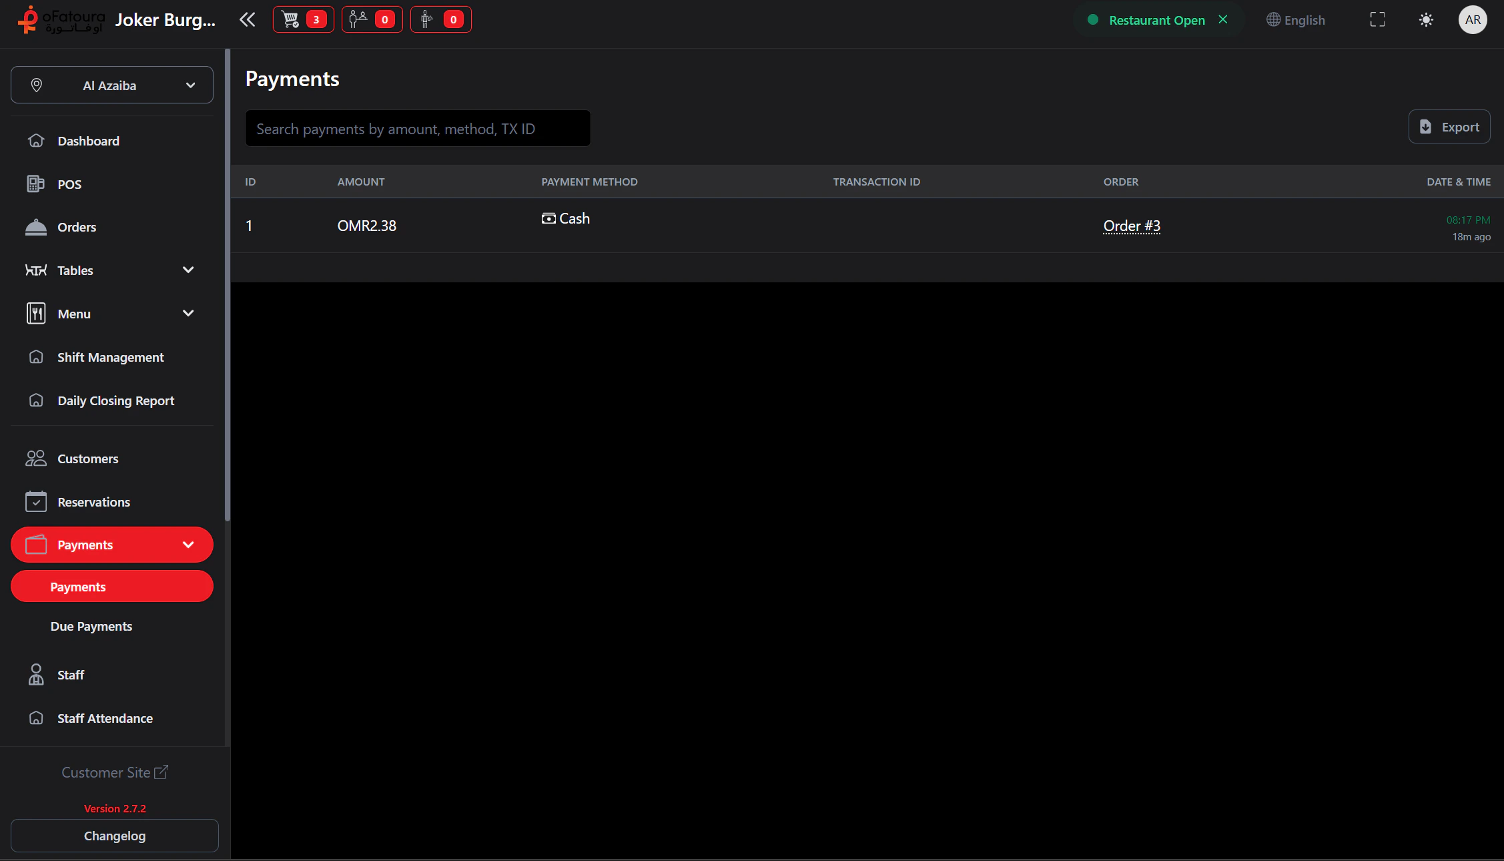Select Due Payments submenu item
Image resolution: width=1504 pixels, height=861 pixels.
click(91, 626)
